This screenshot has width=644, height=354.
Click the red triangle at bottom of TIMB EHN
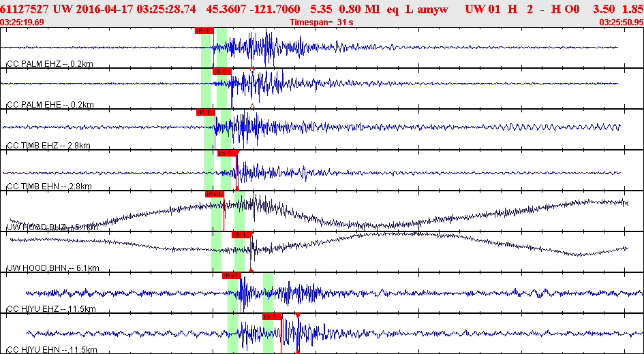tap(237, 188)
